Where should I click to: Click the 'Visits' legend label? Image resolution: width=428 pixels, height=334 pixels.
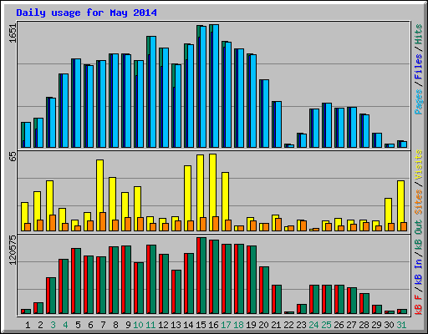[x=418, y=164]
